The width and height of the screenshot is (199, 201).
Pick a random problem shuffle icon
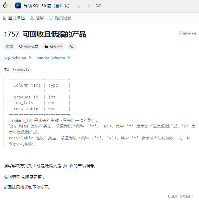(x=98, y=6)
